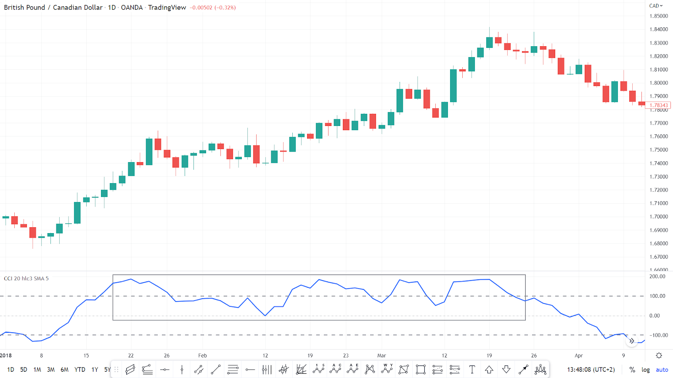This screenshot has width=673, height=378.
Task: Select the rectangle shape tool
Action: click(421, 370)
